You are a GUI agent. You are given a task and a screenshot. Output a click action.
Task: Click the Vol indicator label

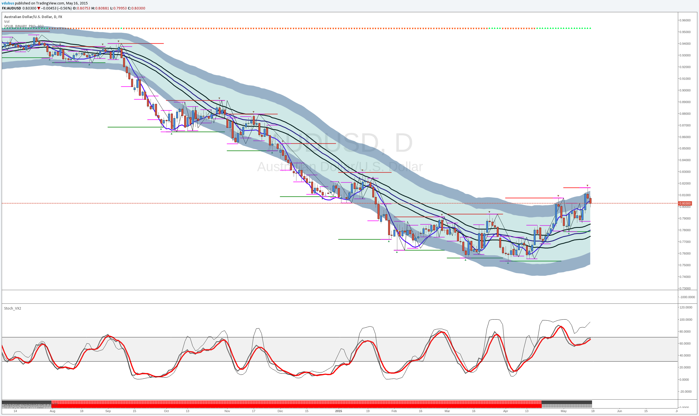tap(7, 22)
